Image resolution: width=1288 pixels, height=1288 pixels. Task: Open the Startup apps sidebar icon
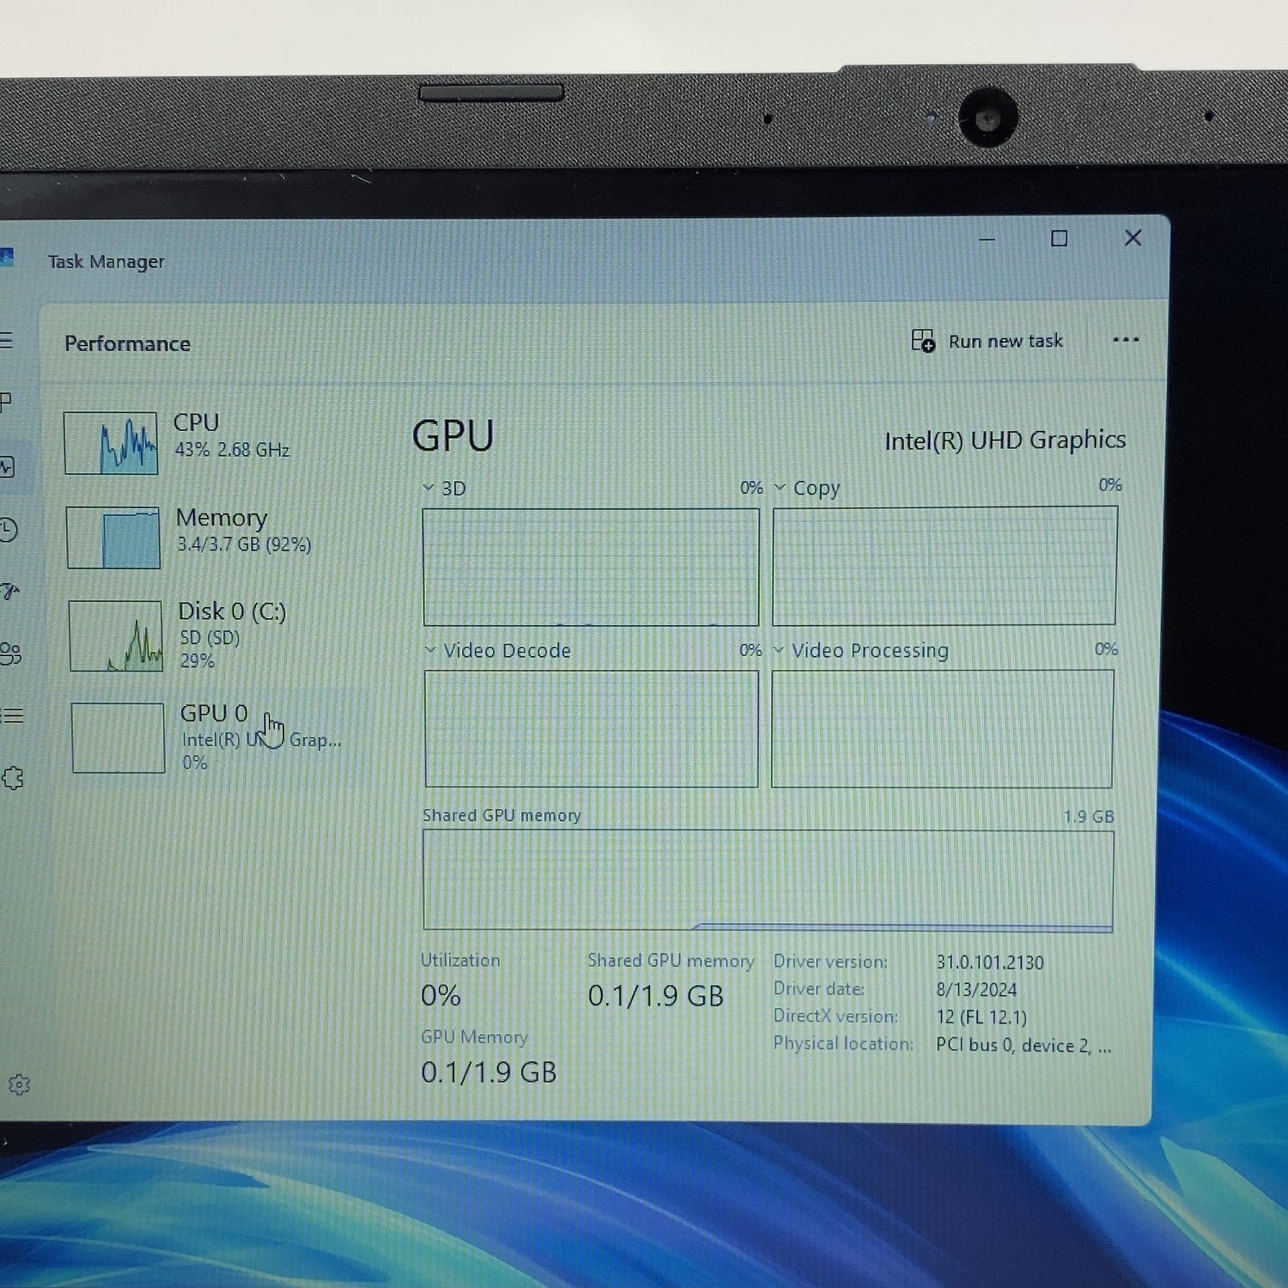coord(9,591)
